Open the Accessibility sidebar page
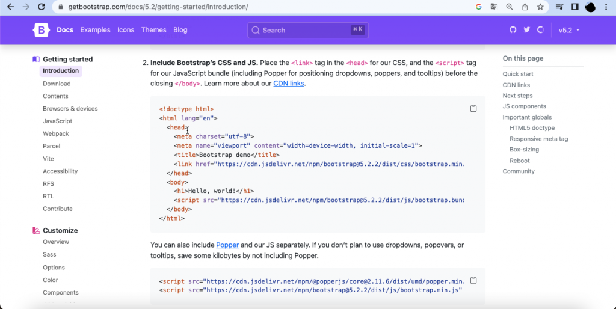The width and height of the screenshot is (616, 309). pyautogui.click(x=60, y=171)
